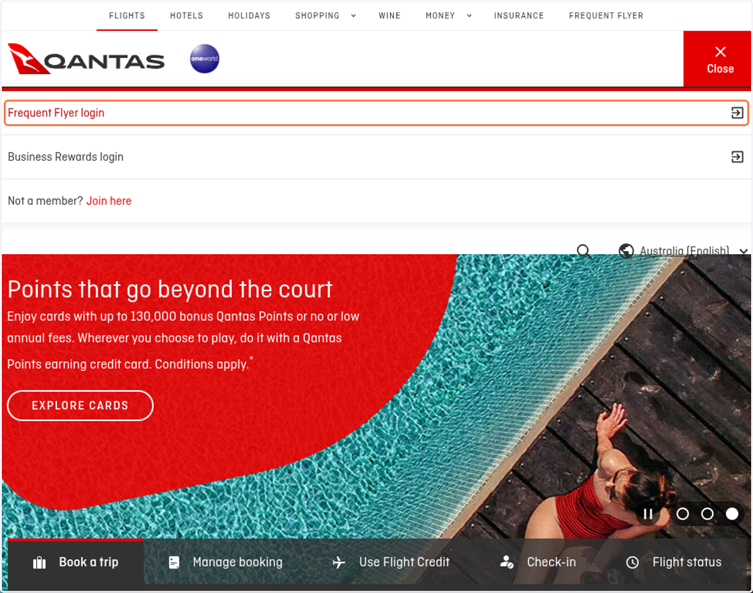Open the Frequent Flyer navigation item

(606, 16)
